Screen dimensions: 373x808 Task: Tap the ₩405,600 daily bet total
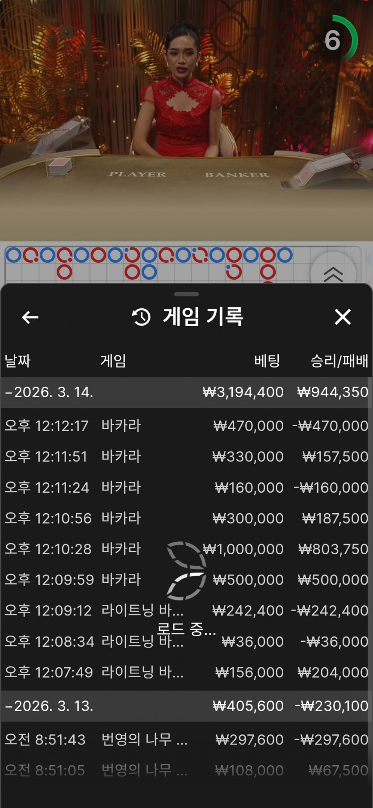(x=248, y=706)
